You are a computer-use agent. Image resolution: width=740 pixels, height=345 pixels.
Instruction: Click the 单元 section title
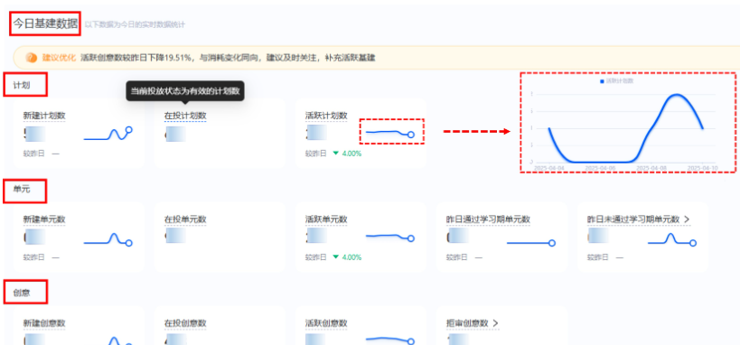(x=22, y=189)
